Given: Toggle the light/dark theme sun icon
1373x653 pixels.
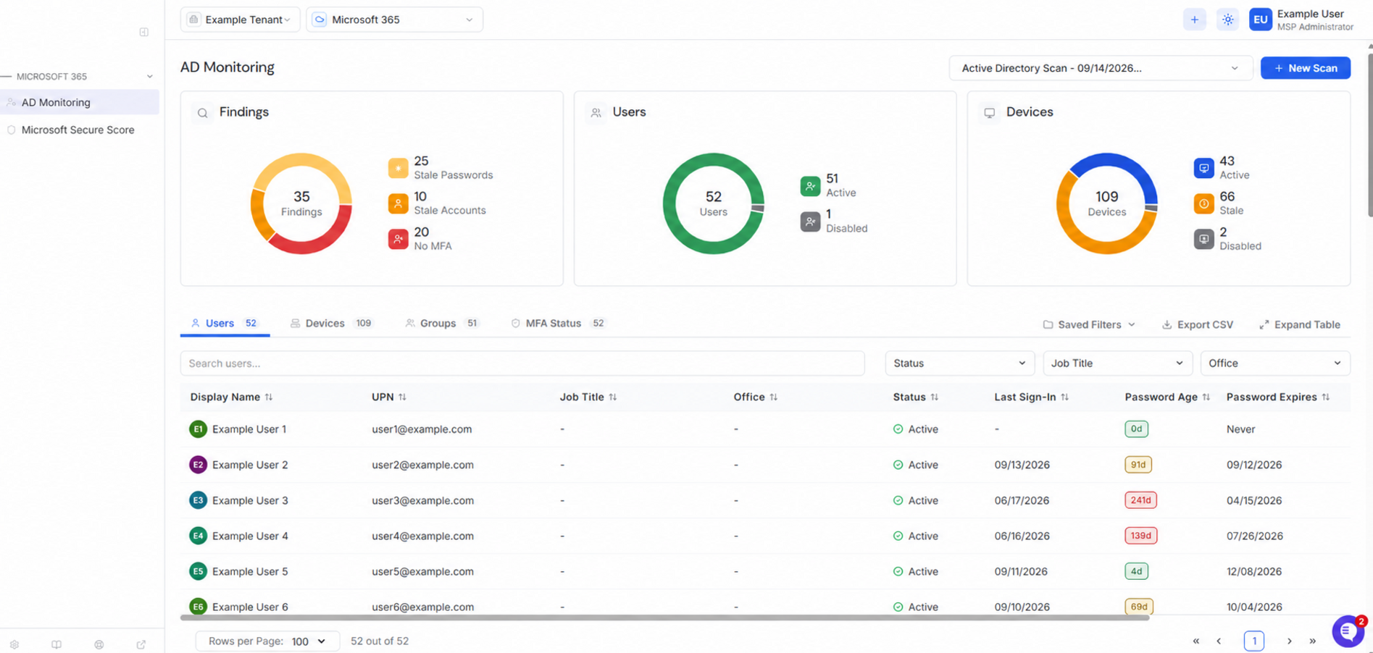Looking at the screenshot, I should [x=1227, y=20].
